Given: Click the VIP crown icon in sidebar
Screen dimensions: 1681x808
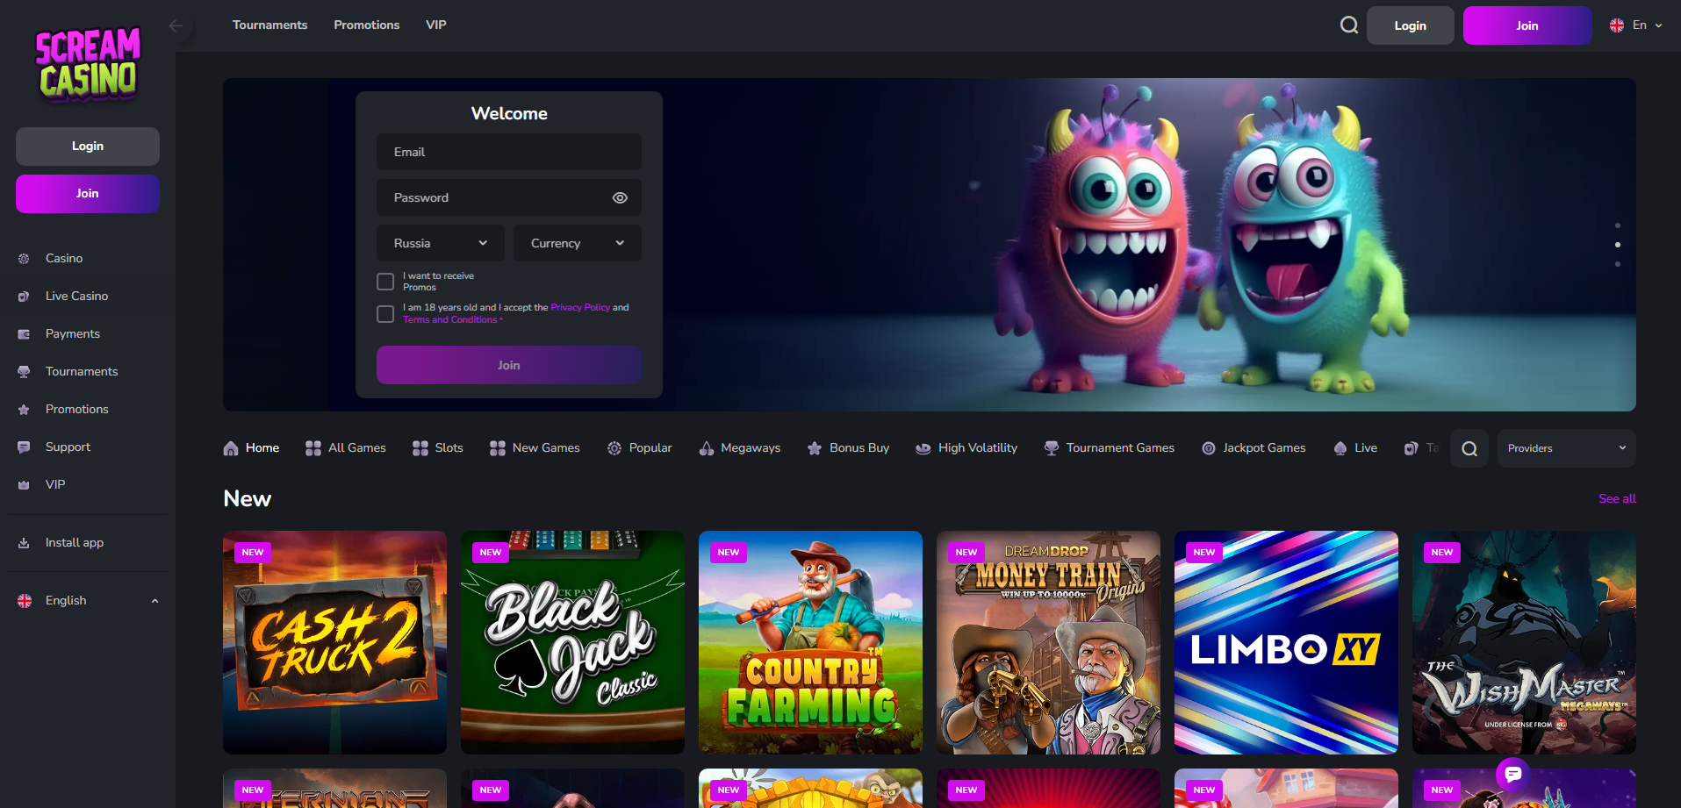Looking at the screenshot, I should click(24, 485).
